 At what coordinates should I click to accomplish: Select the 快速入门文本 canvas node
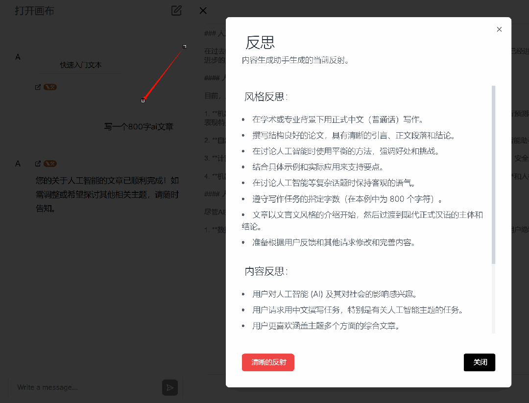pos(80,65)
